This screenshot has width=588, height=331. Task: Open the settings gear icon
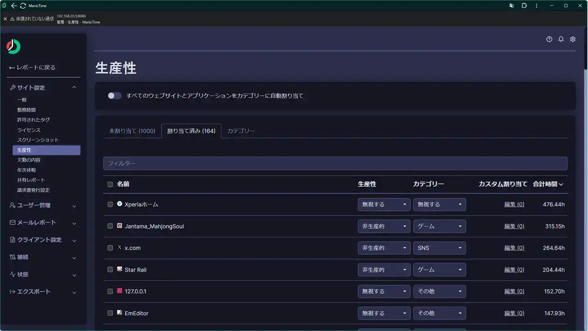pyautogui.click(x=573, y=40)
